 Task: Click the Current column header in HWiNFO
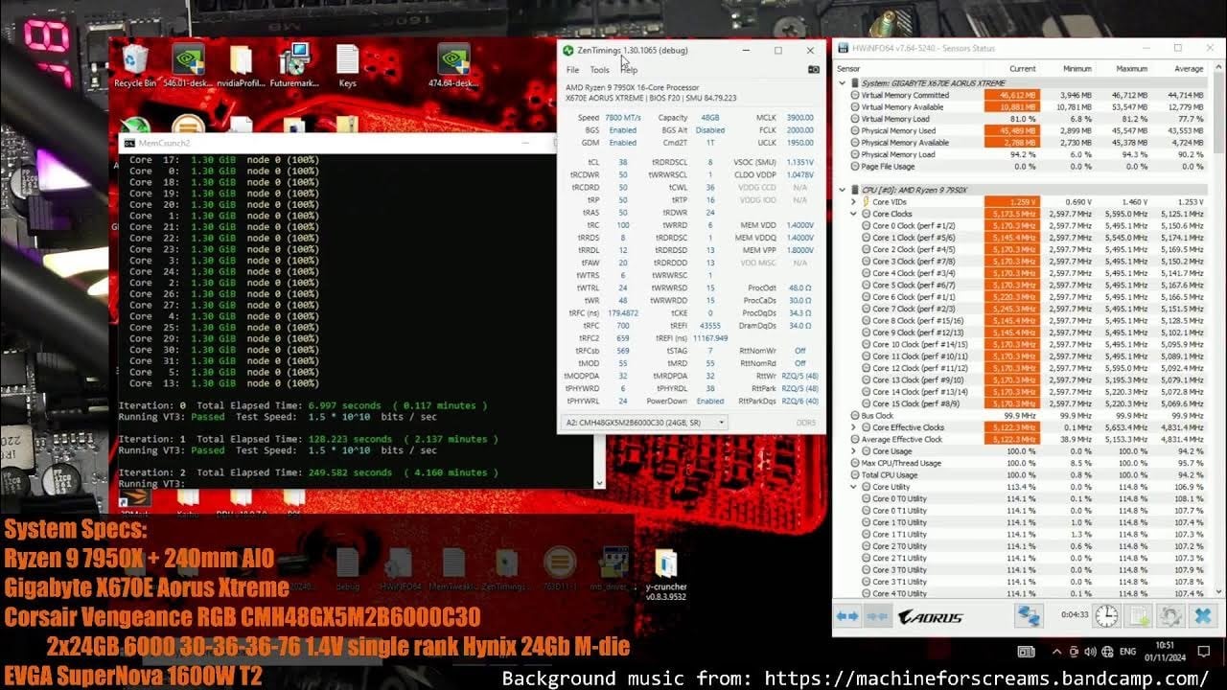[x=1022, y=69]
